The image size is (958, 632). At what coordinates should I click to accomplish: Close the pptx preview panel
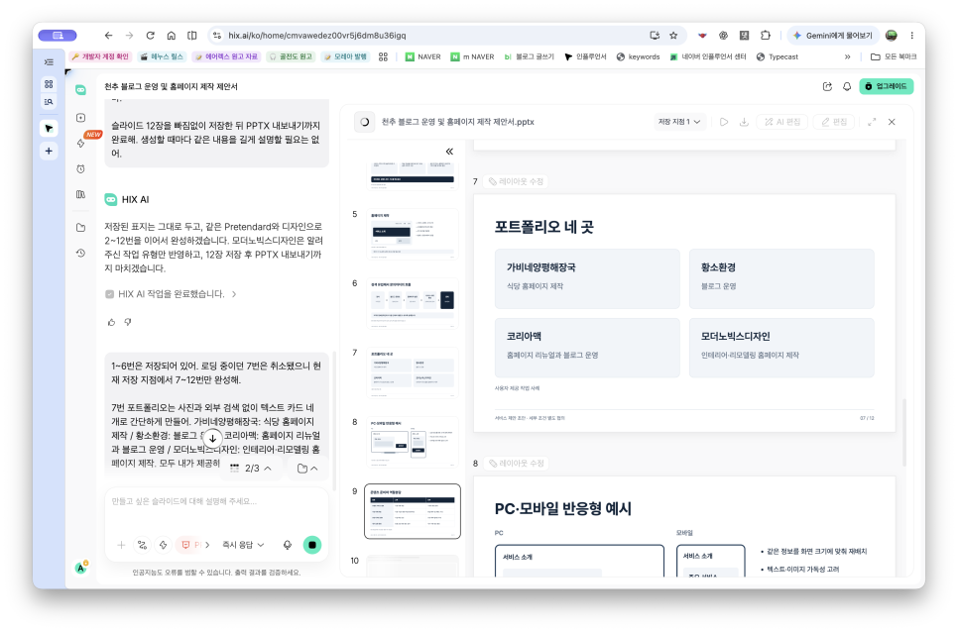[x=892, y=122]
